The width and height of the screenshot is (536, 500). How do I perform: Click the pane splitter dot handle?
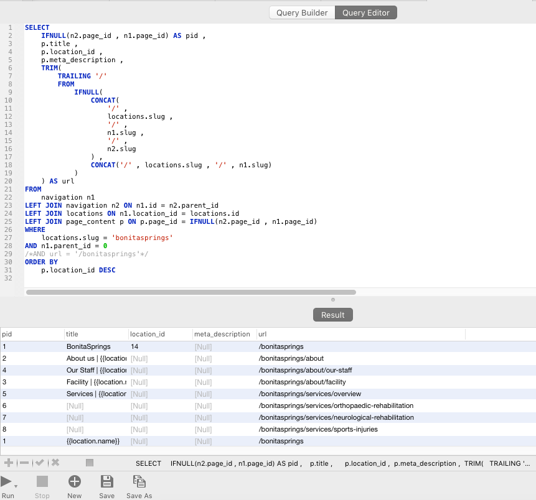[x=333, y=300]
